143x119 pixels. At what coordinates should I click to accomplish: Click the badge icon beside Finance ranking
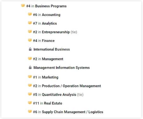click(x=30, y=40)
